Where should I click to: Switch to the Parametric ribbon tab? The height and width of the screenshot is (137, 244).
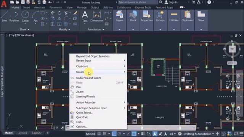click(x=56, y=7)
